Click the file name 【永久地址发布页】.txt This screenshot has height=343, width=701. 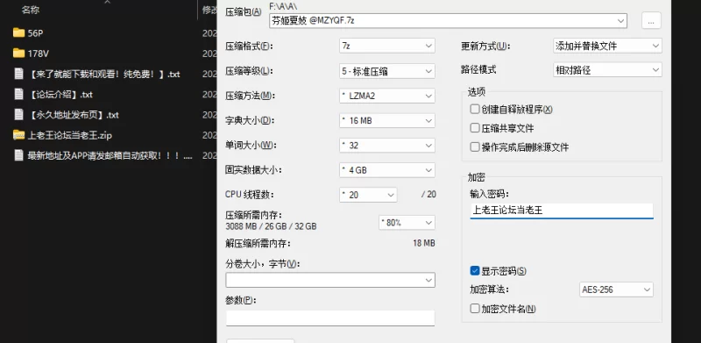(73, 115)
